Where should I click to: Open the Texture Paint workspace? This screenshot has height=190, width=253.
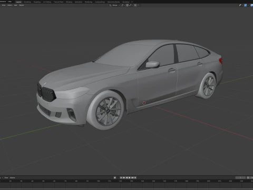pyautogui.click(x=59, y=2)
